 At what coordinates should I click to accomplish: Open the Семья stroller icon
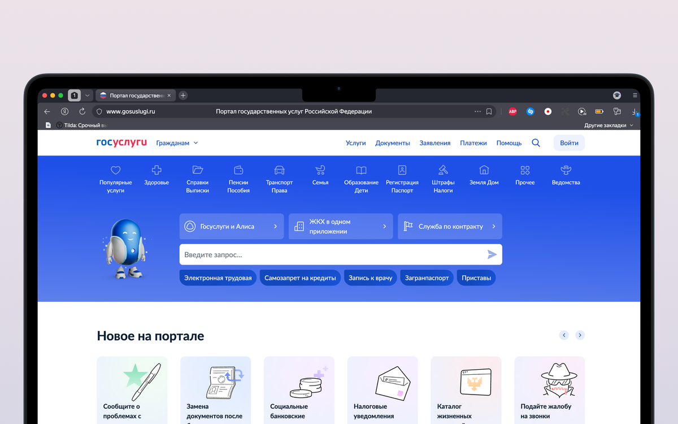coord(320,170)
